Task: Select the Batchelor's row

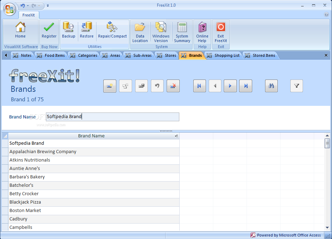Action: 94,185
